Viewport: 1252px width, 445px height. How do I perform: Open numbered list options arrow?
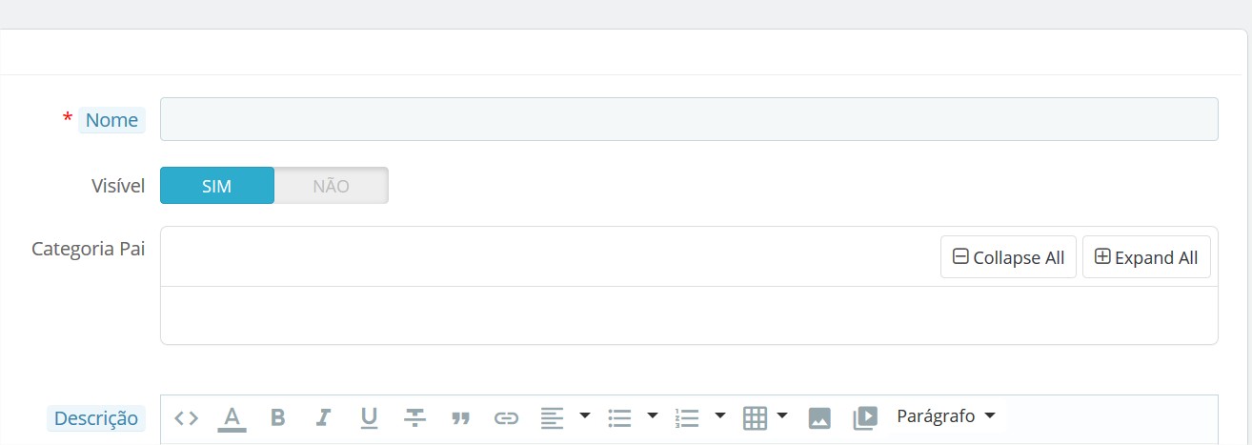(720, 416)
